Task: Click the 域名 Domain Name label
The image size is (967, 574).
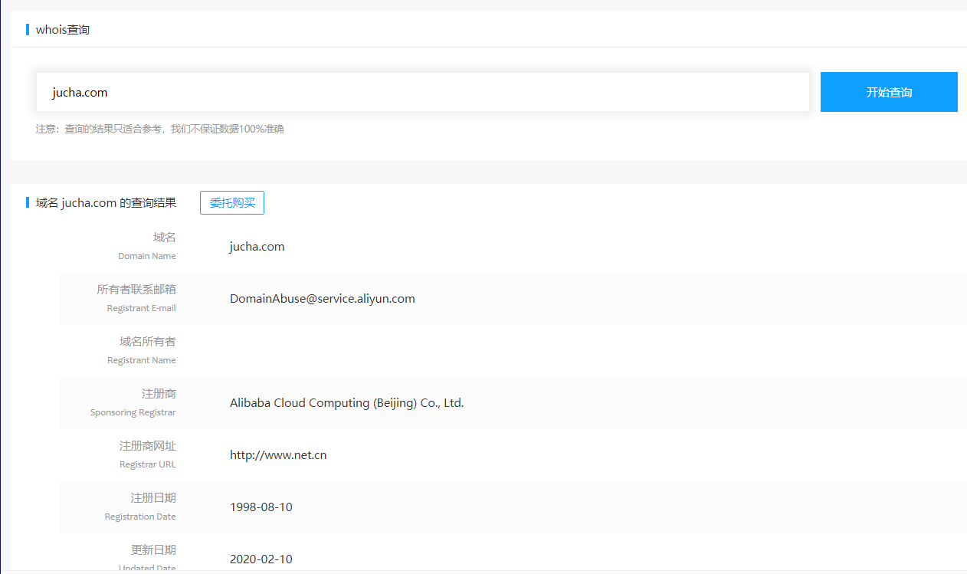Action: [147, 246]
